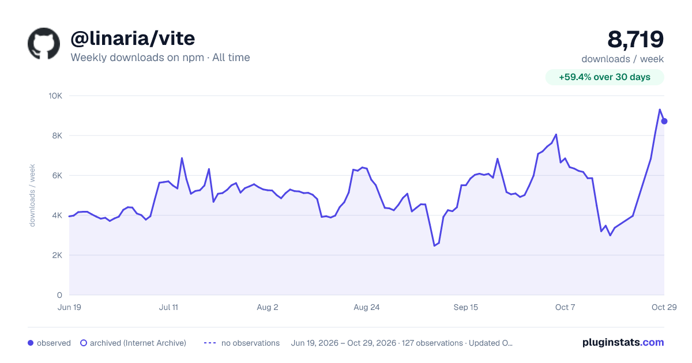Click the 8,719 downloads figure
This screenshot has height=363, width=692.
(x=635, y=39)
